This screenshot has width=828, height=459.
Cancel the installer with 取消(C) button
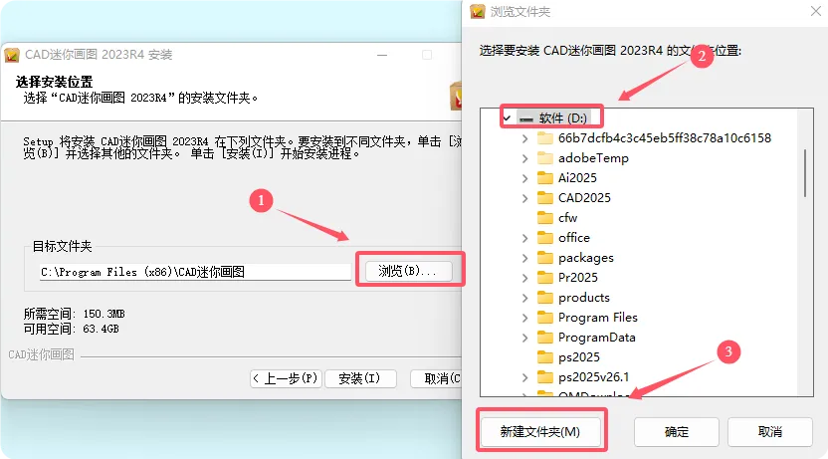click(437, 378)
